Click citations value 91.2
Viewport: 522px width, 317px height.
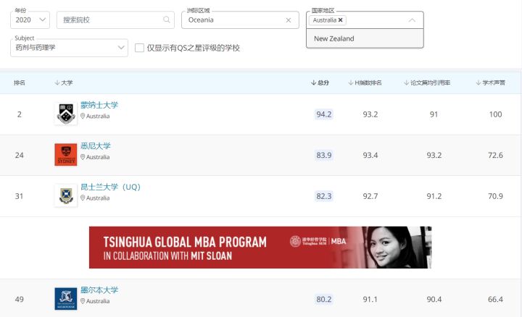[x=434, y=196]
